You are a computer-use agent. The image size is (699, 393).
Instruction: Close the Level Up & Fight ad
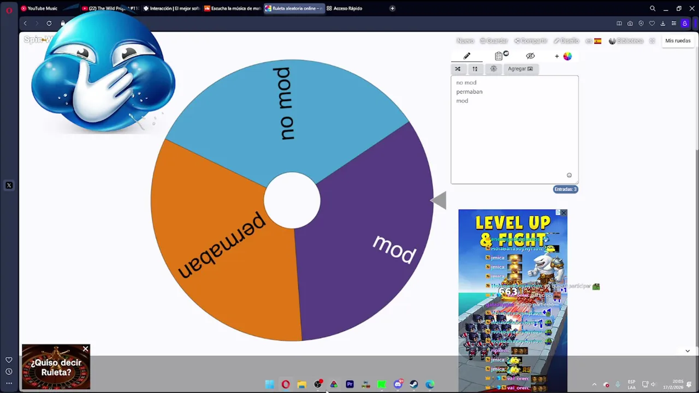pyautogui.click(x=564, y=213)
